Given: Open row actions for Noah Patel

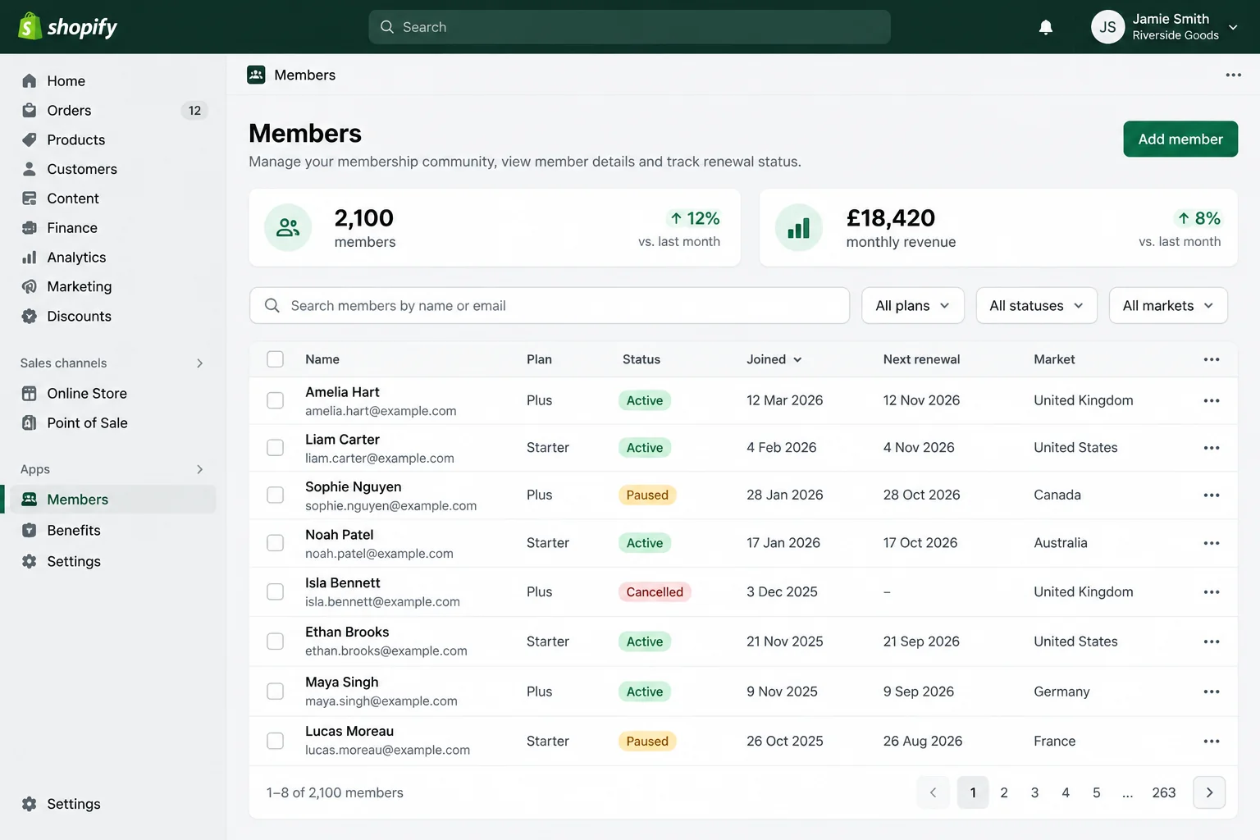Looking at the screenshot, I should 1212,543.
